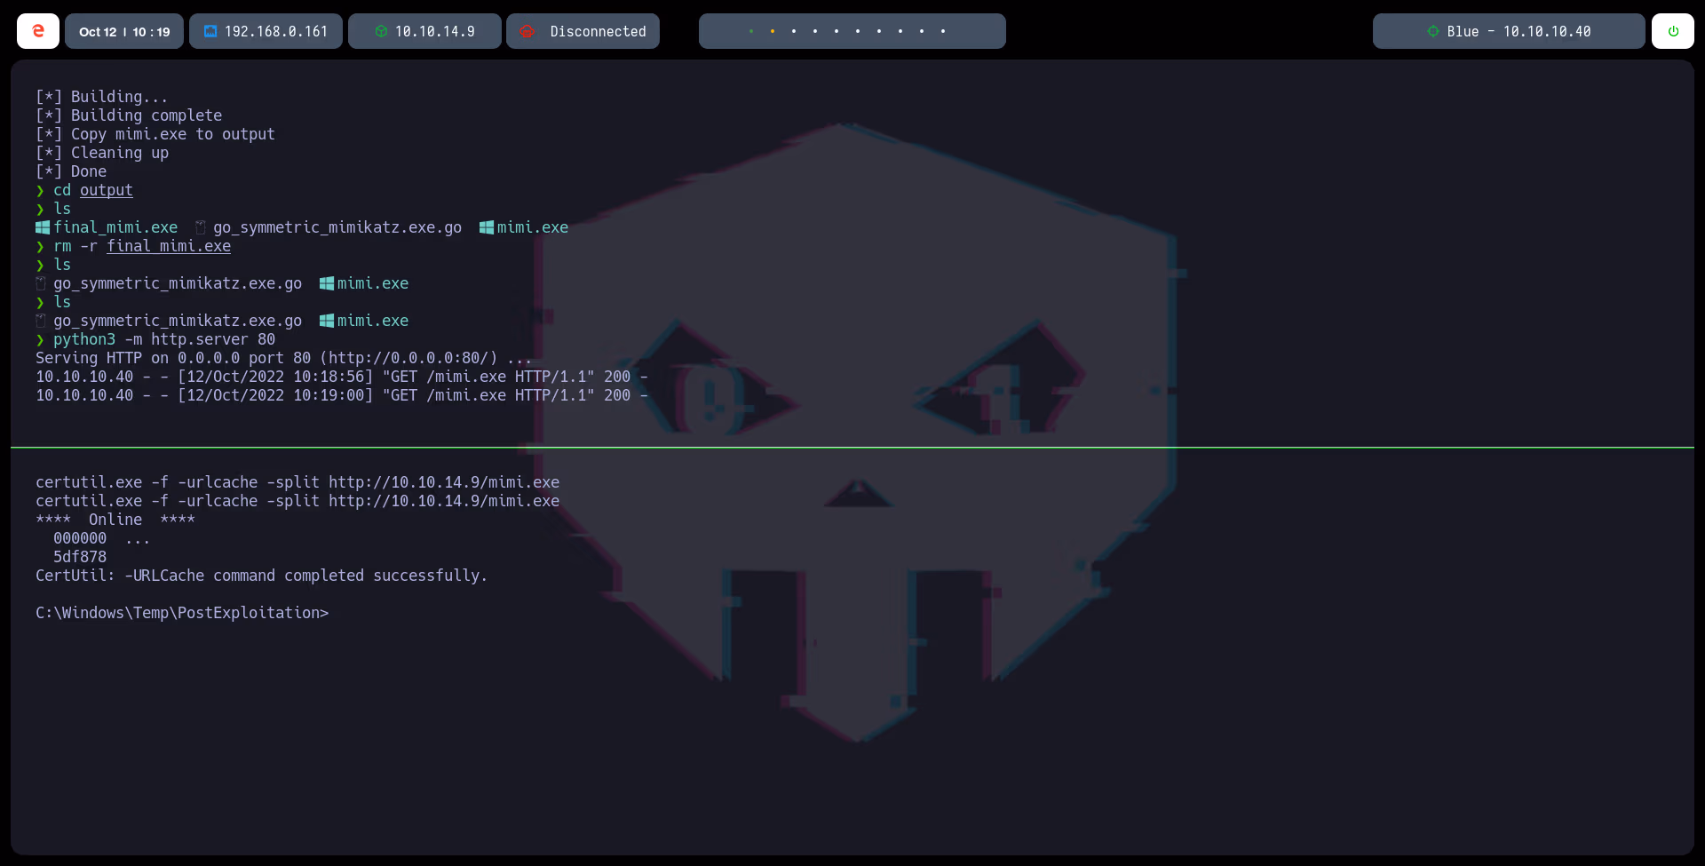Click the http://10.10.14.9/mimi.exe URL text
1705x866 pixels.
[x=444, y=482]
